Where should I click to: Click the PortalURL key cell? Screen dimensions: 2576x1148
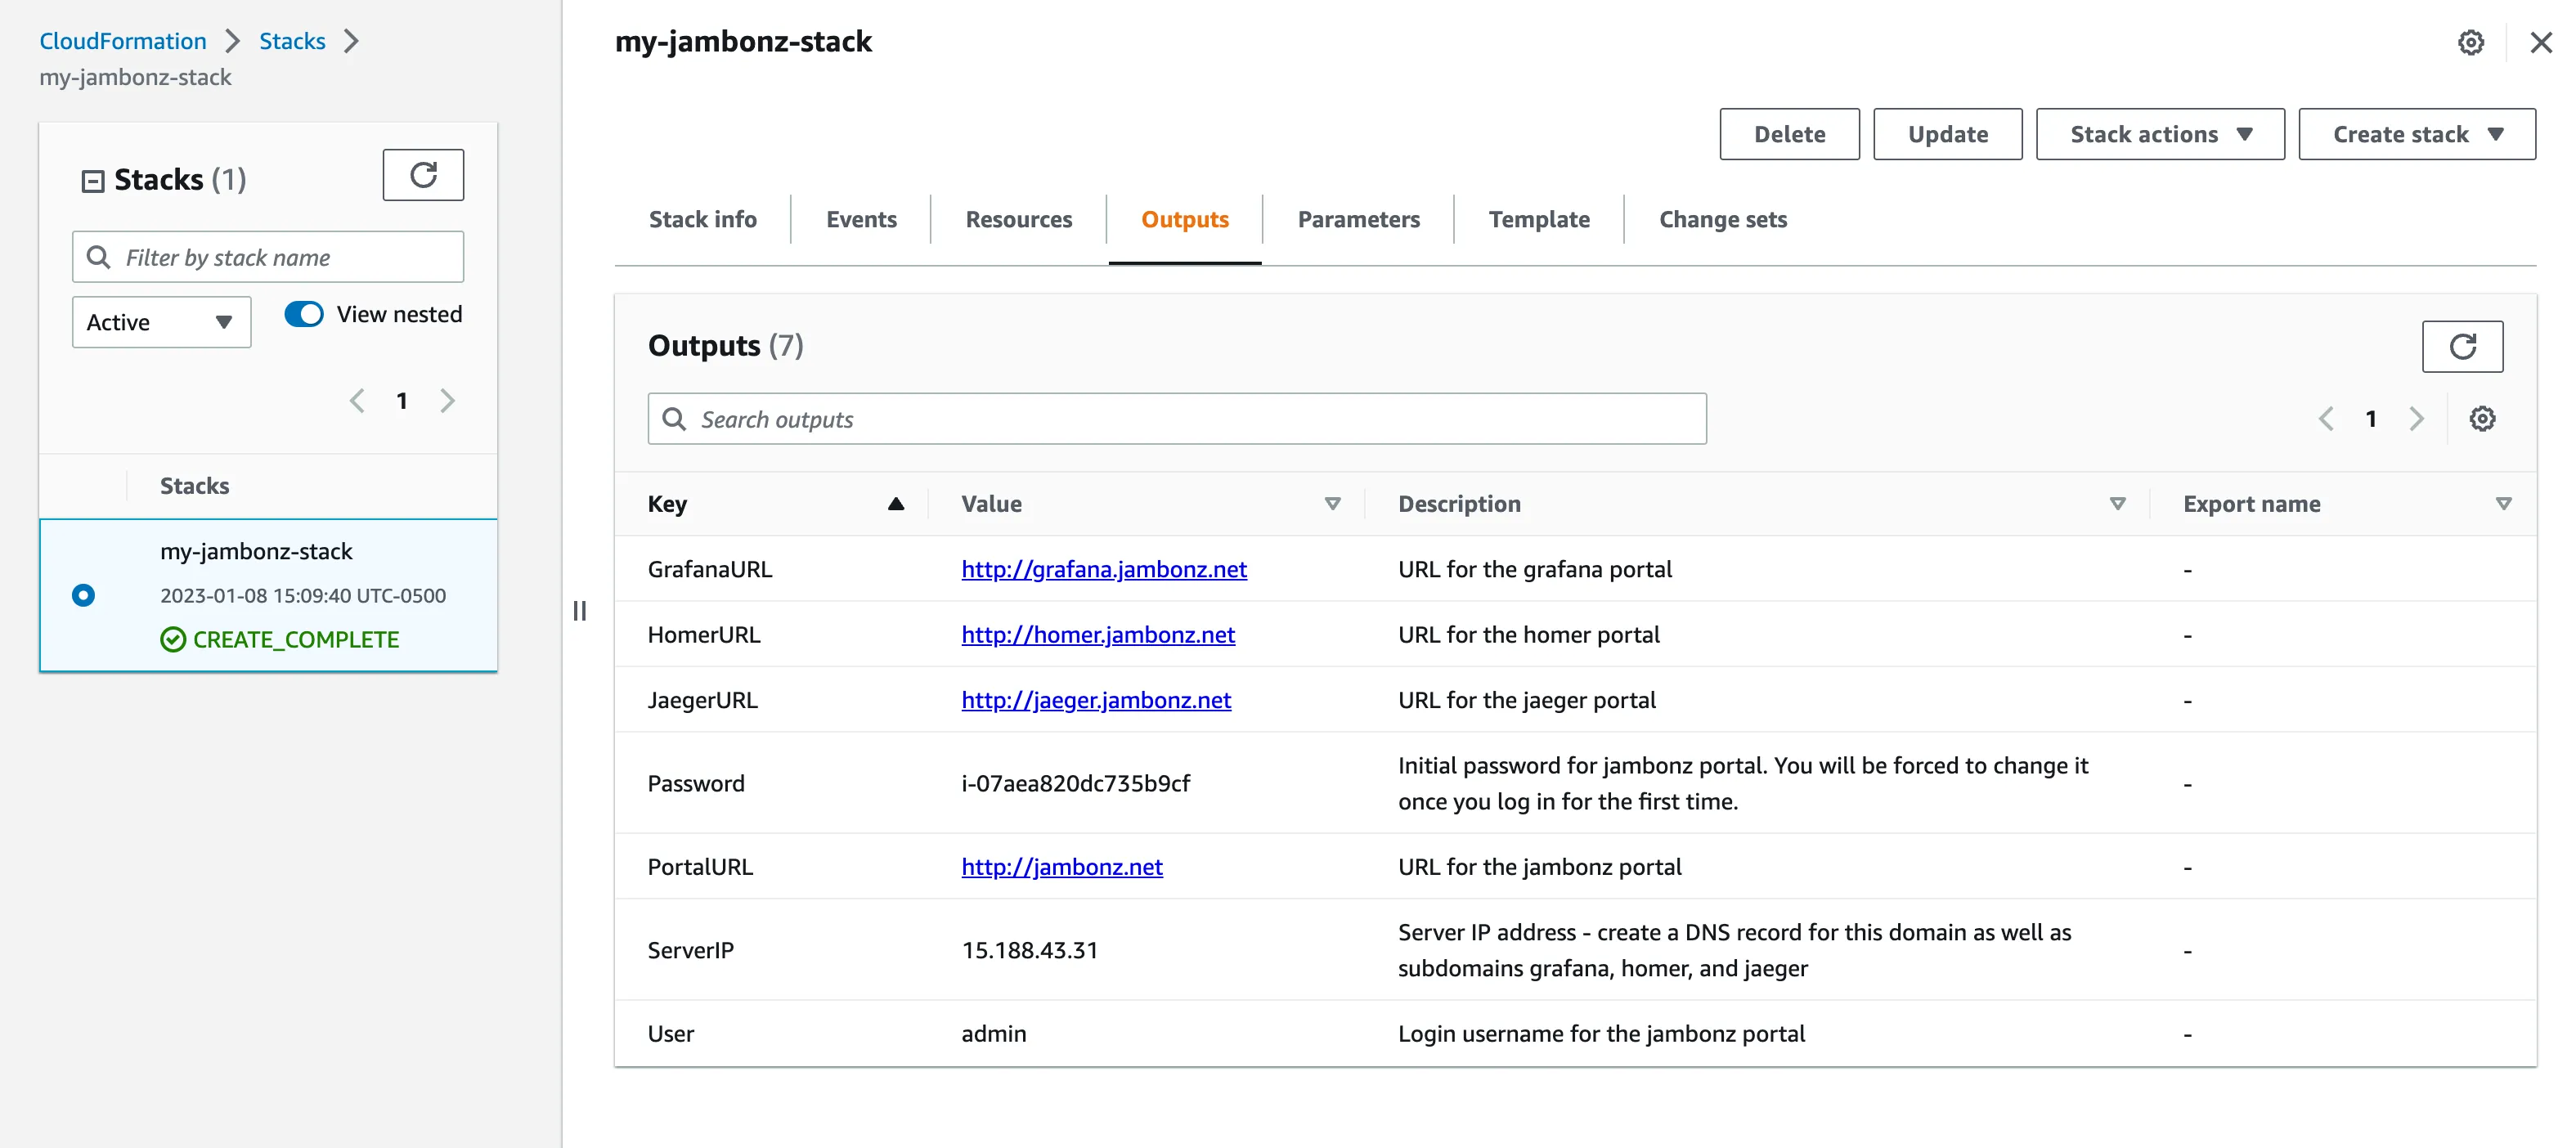tap(700, 867)
